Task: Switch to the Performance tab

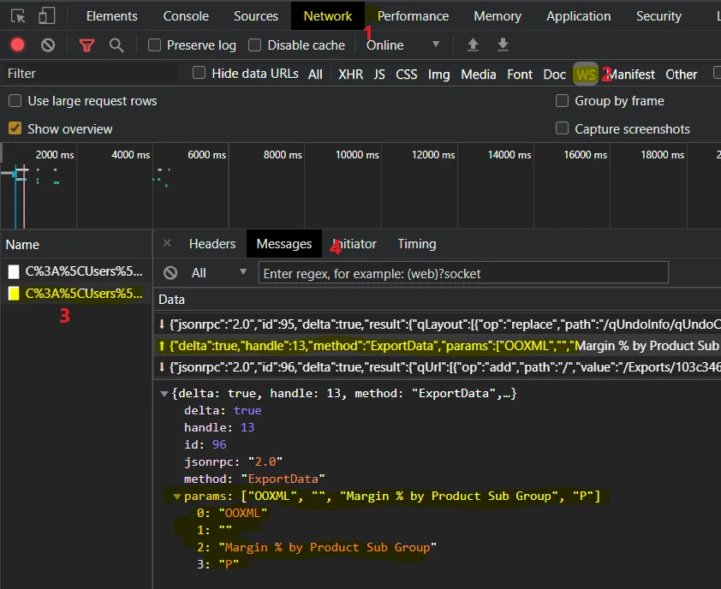Action: tap(413, 15)
